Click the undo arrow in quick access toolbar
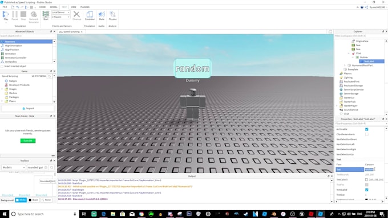The image size is (388, 218). pyautogui.click(x=18, y=7)
